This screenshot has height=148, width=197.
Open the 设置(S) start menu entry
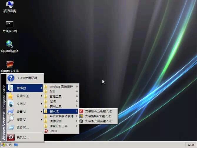[x=25, y=112]
